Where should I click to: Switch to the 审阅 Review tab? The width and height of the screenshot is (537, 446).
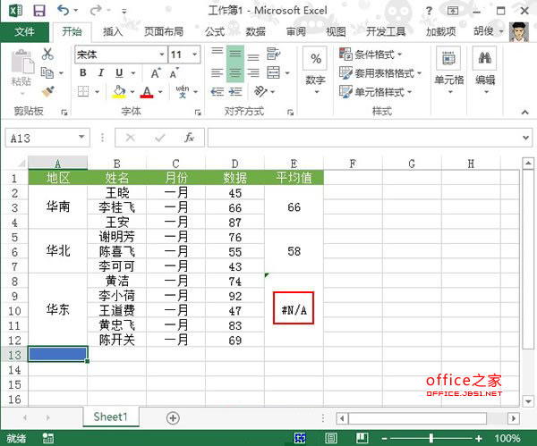click(x=296, y=32)
